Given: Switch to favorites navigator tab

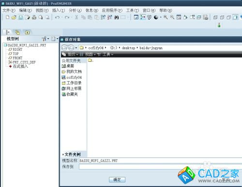Looking at the screenshot, I should pos(27,32).
